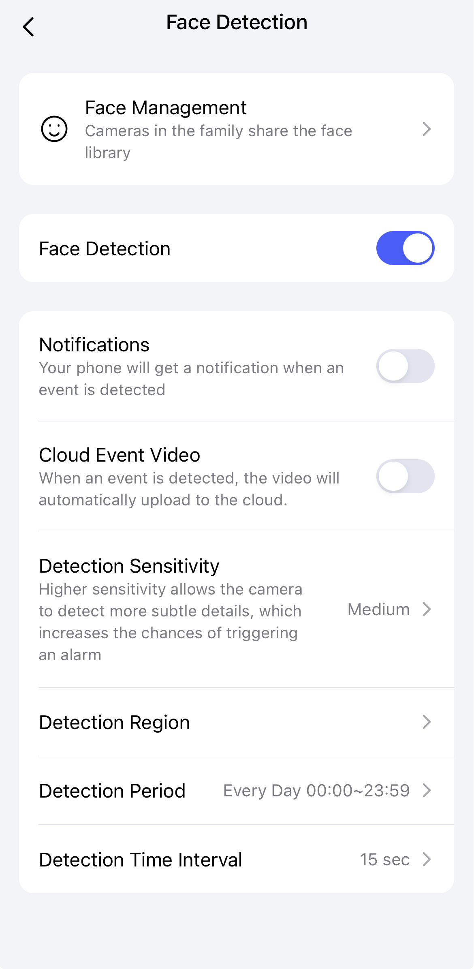This screenshot has height=969, width=474.
Task: Tap the Medium sensitivity value
Action: (378, 610)
